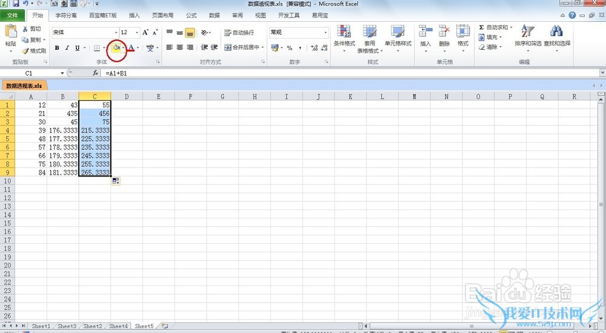Click the Excel Help question mark icon
Screen dimensions: 606x333
click(x=572, y=16)
